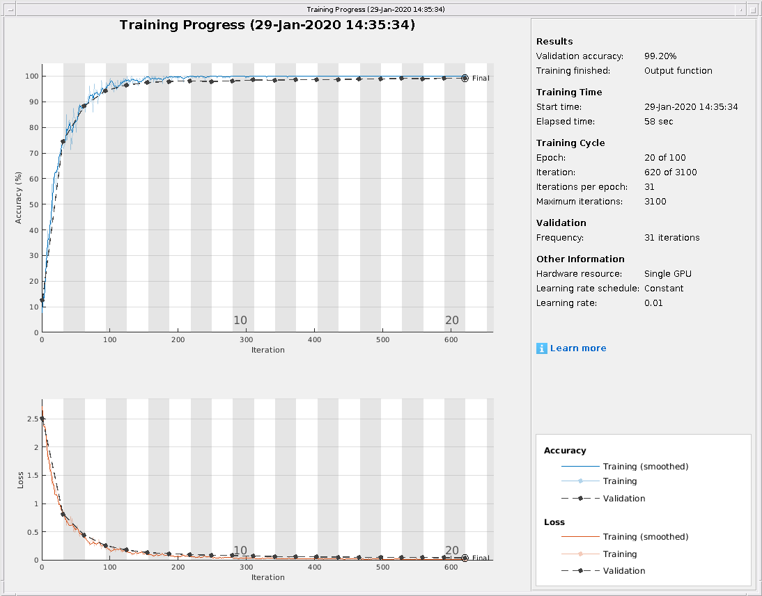Click the Iteration label under loss plot
The width and height of the screenshot is (762, 596).
267,577
